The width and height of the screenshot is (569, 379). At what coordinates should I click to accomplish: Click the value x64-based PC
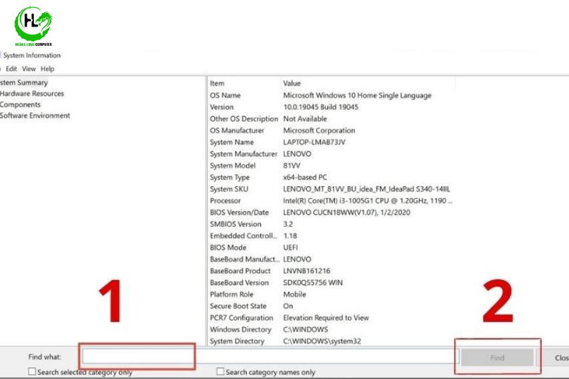[x=305, y=178]
